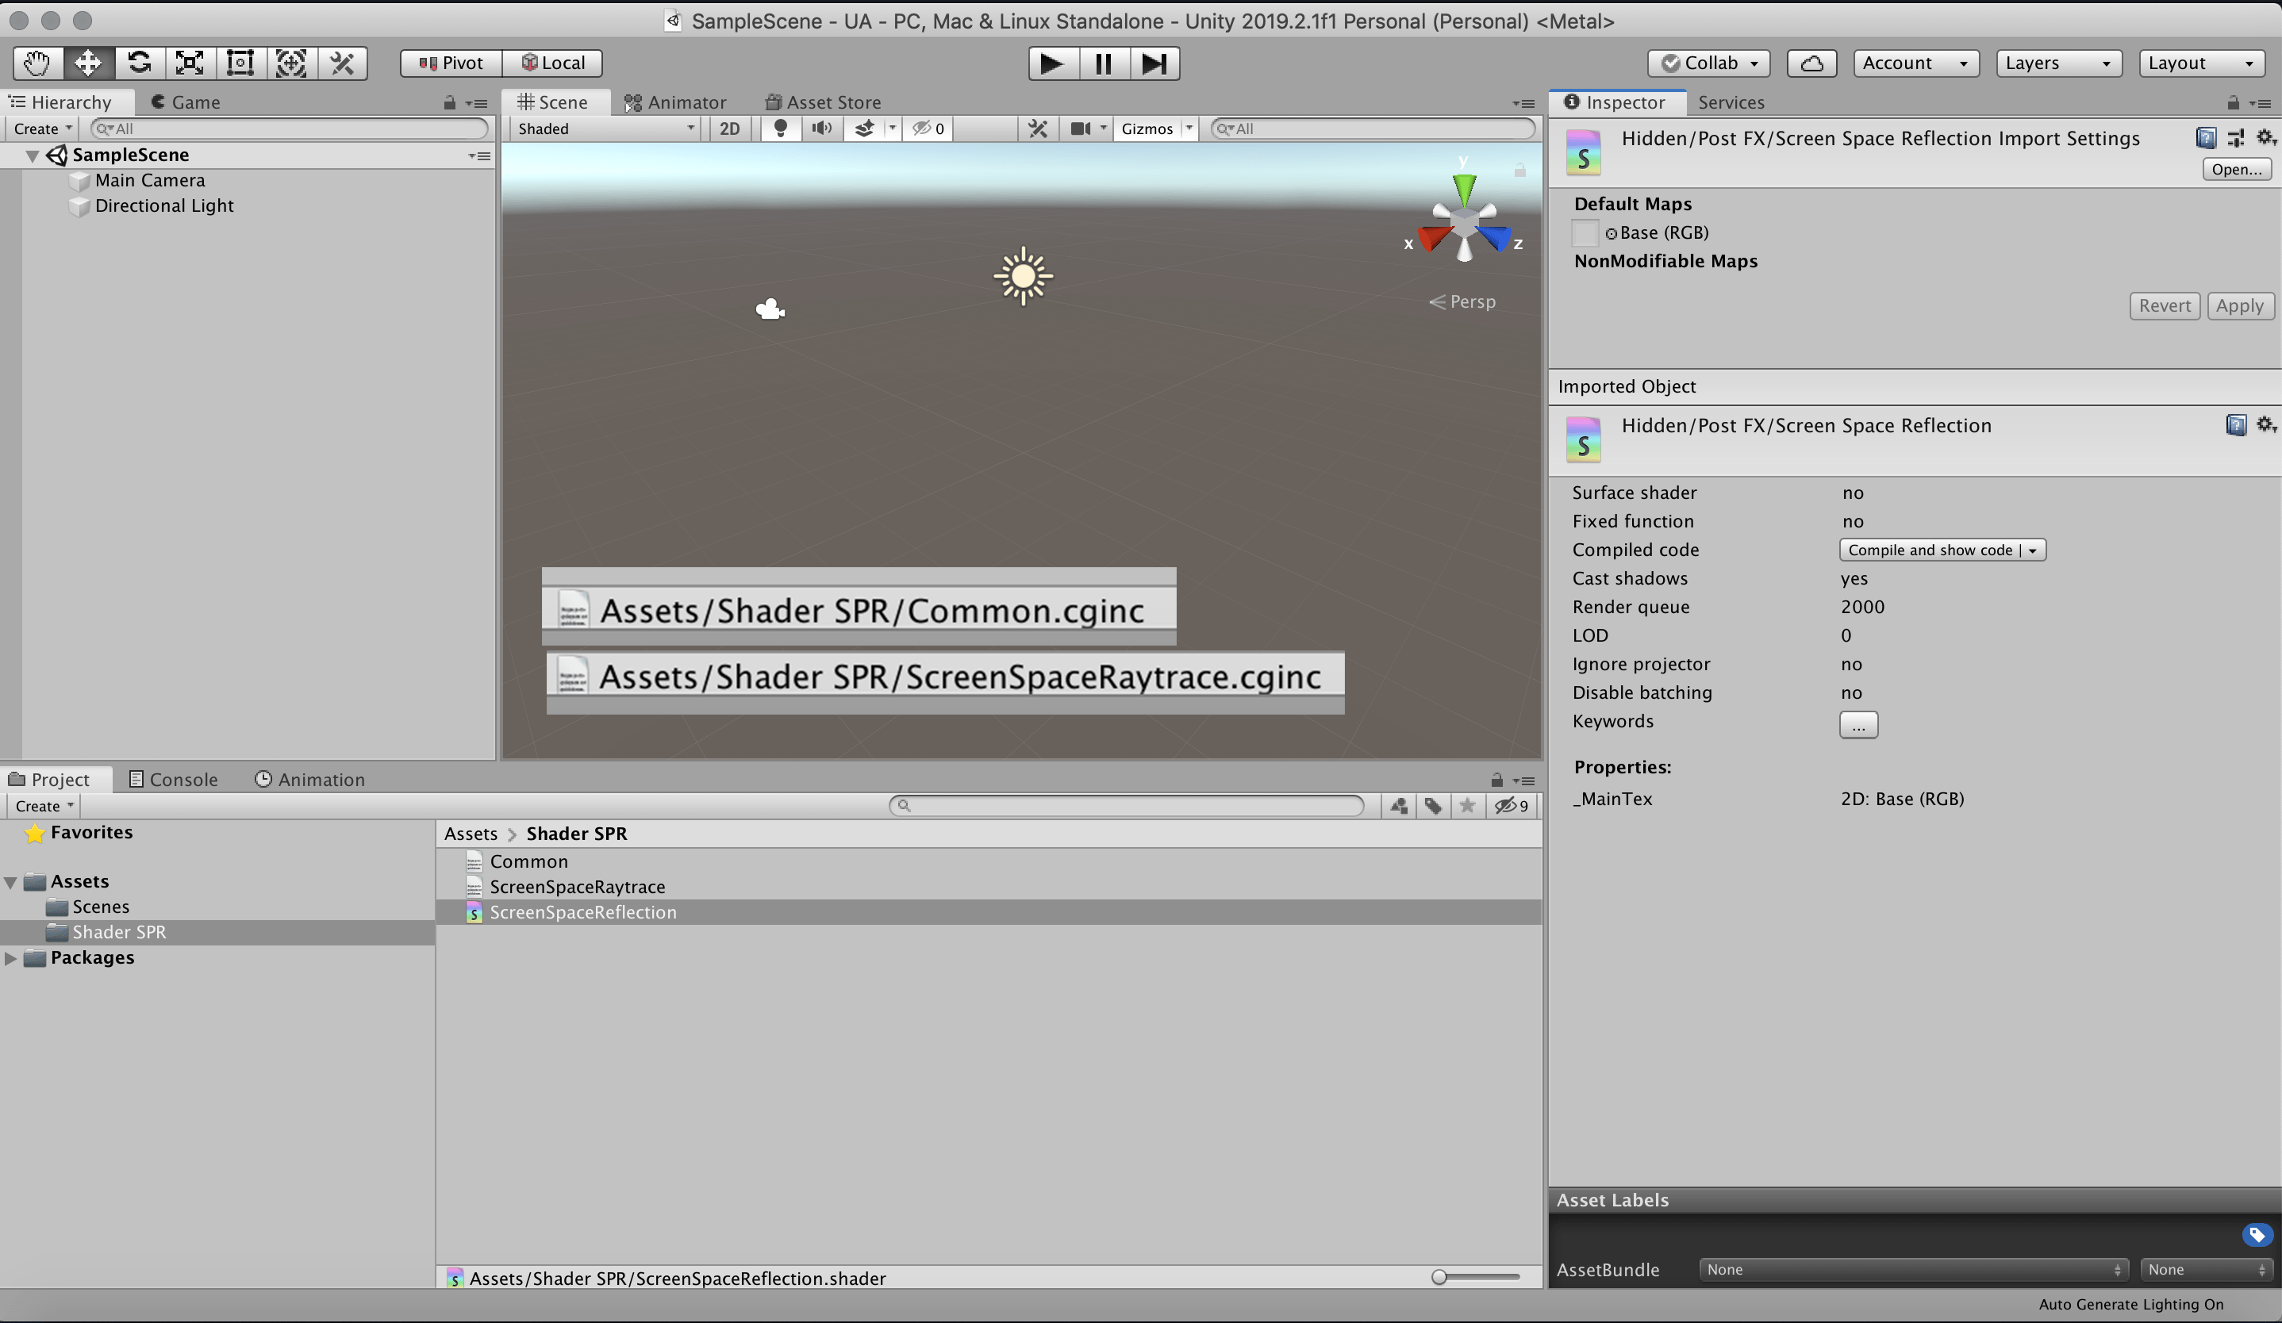Lock the Inspector panel
This screenshot has width=2282, height=1323.
pos(2232,103)
